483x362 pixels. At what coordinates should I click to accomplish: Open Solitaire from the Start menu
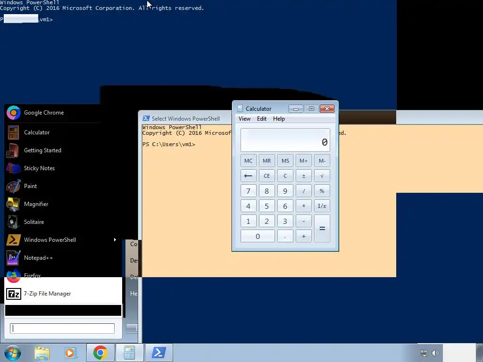pyautogui.click(x=63, y=222)
